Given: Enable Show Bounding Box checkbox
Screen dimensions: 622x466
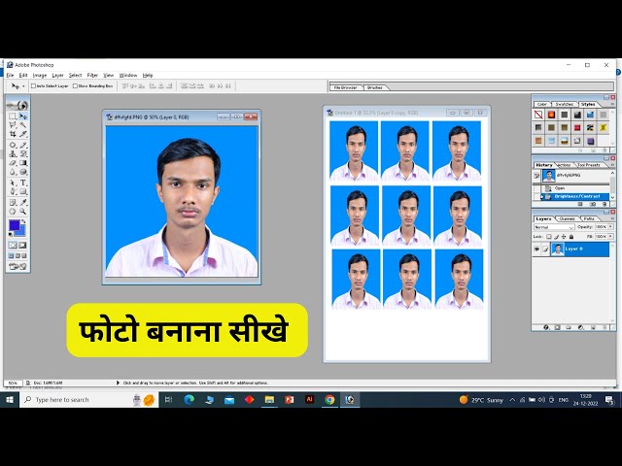Looking at the screenshot, I should click(x=75, y=85).
